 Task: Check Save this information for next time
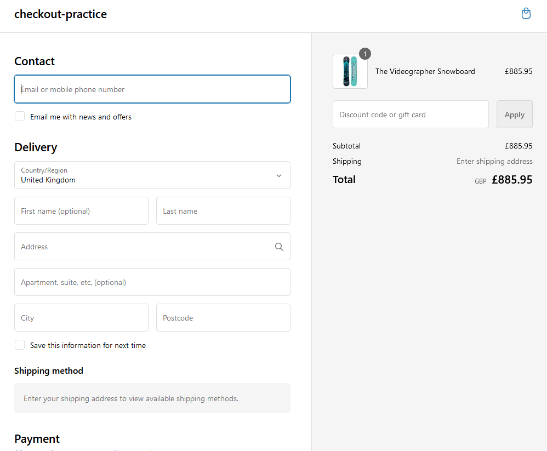[x=20, y=345]
